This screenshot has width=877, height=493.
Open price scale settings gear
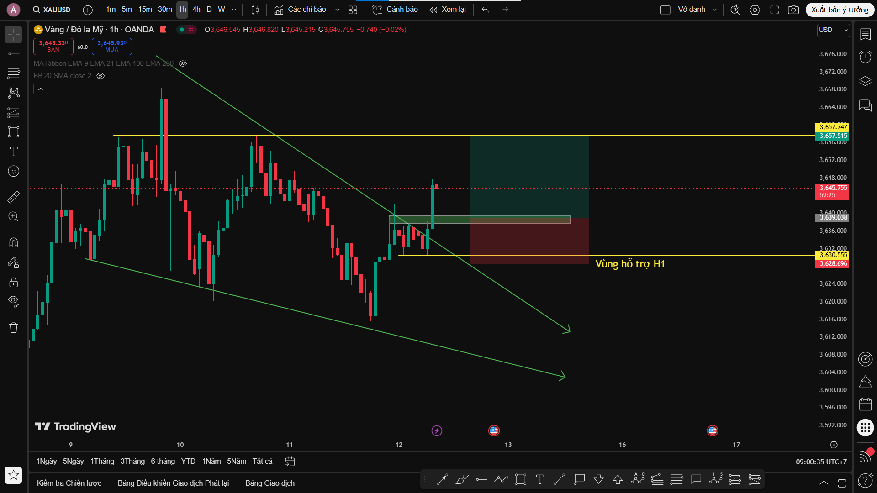click(834, 445)
